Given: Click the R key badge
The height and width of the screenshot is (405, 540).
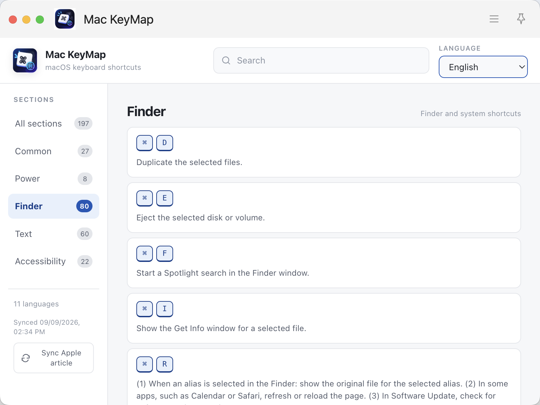Looking at the screenshot, I should (x=165, y=364).
